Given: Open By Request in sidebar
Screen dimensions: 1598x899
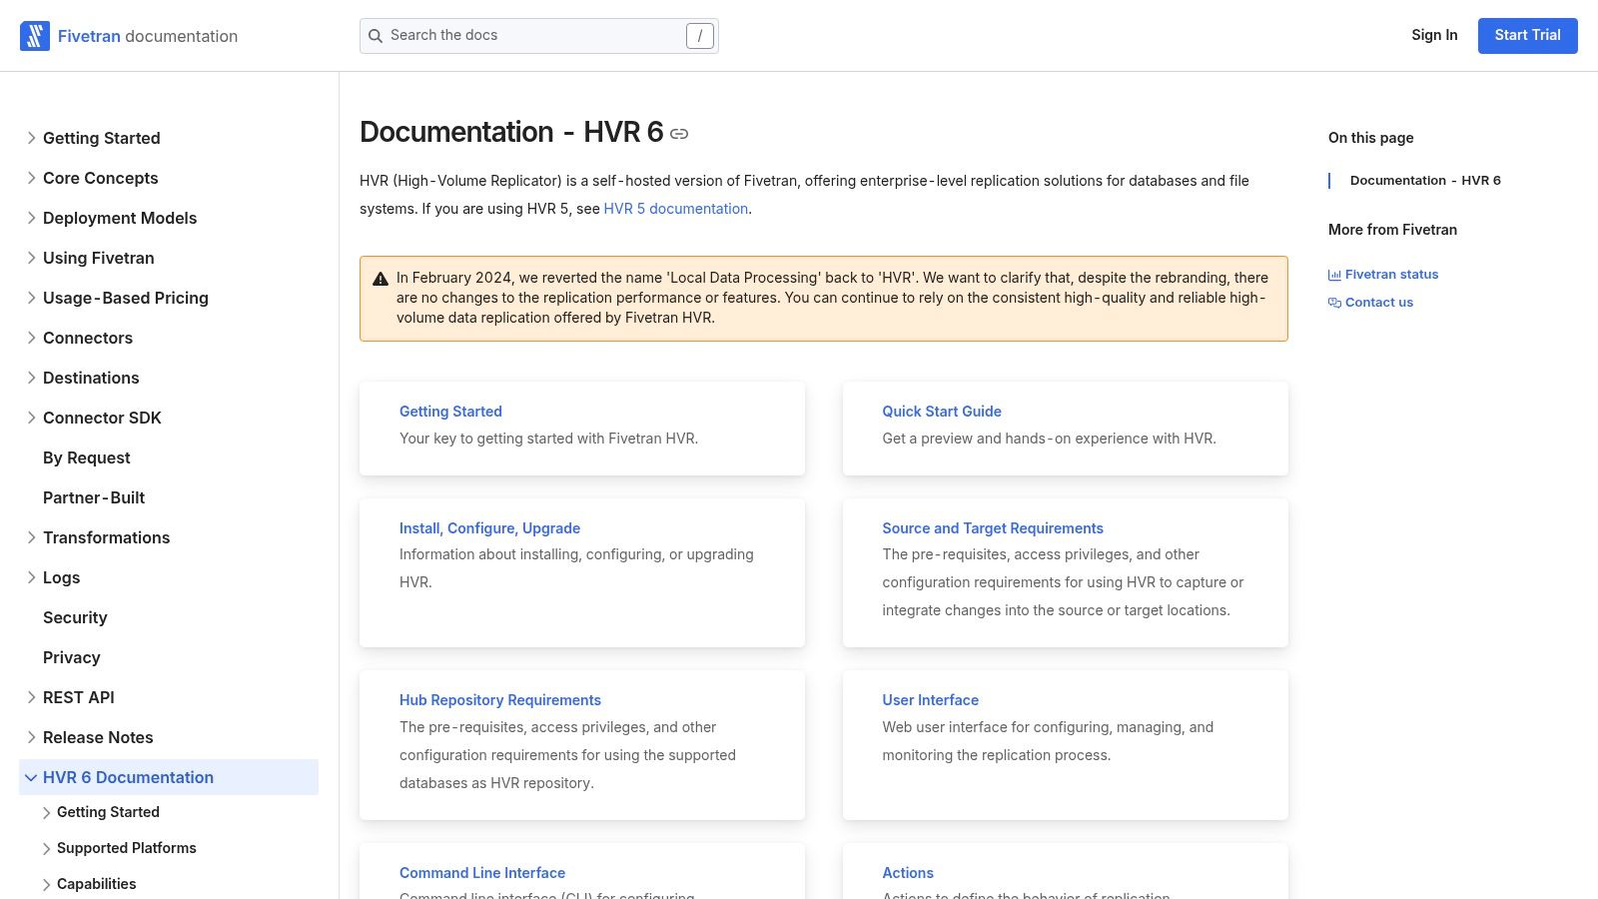Looking at the screenshot, I should 86,457.
